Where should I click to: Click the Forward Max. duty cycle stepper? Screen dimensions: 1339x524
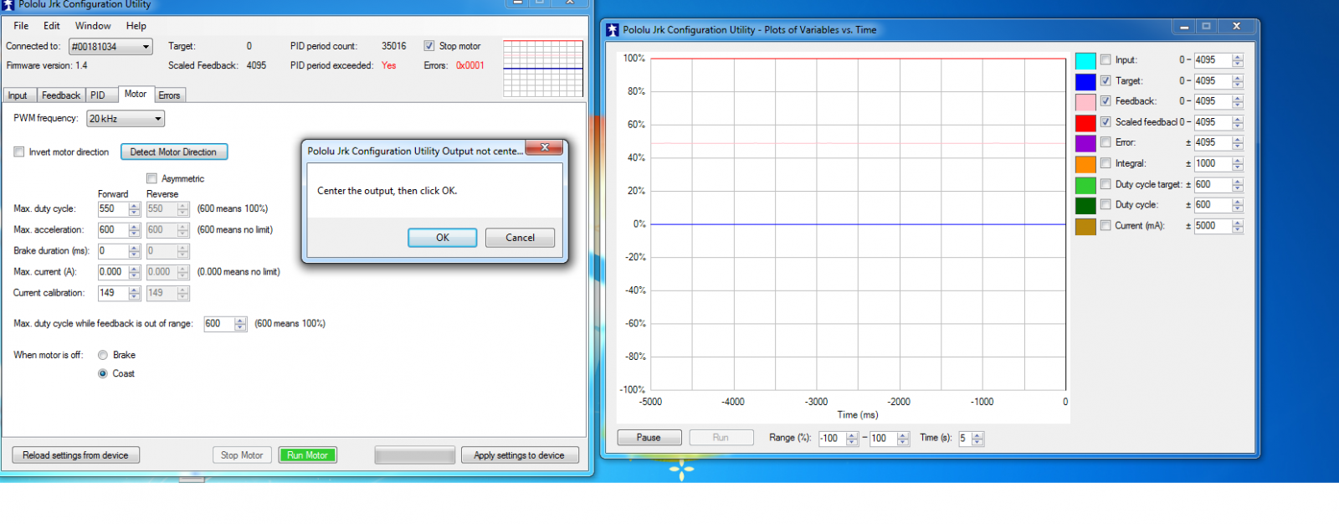click(134, 209)
